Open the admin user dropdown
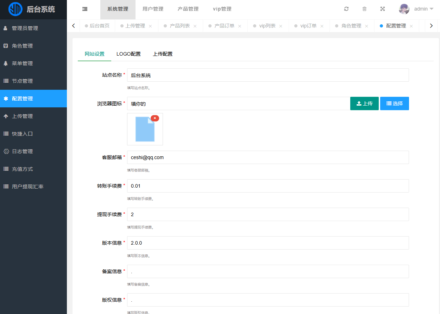440x314 pixels. [x=423, y=9]
